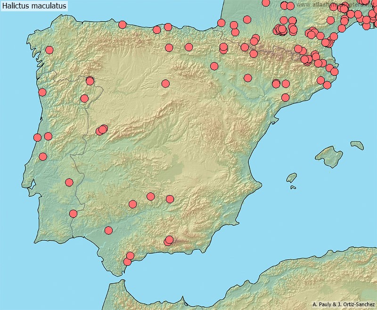Select the marker nearest Lisbon's coast
Viewport: 377px width, 310px height.
[x=43, y=157]
